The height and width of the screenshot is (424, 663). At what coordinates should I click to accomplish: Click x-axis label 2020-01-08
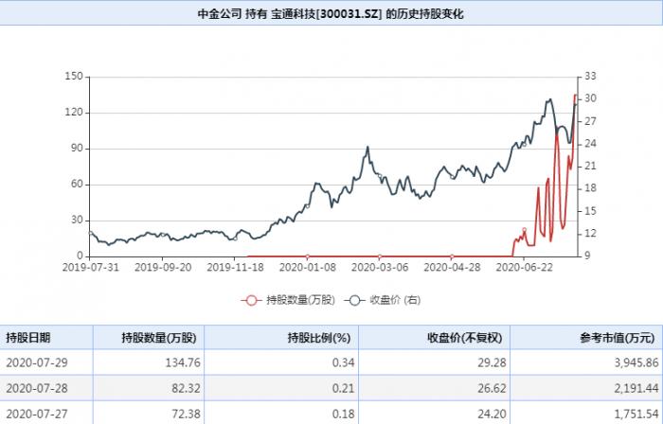(x=308, y=267)
